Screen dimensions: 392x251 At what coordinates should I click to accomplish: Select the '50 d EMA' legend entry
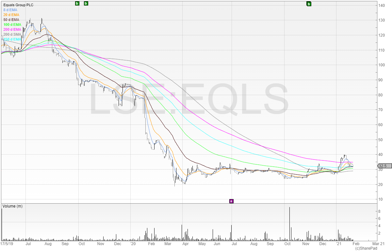(x=11, y=20)
